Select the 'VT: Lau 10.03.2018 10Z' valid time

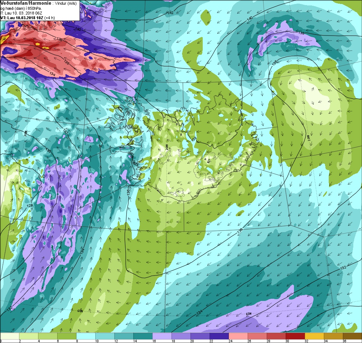pyautogui.click(x=22, y=18)
